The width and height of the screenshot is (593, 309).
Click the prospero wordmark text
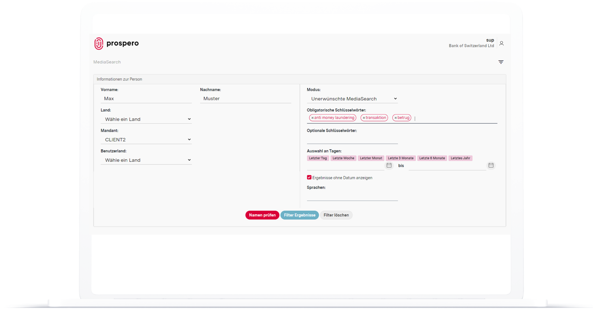(x=122, y=43)
